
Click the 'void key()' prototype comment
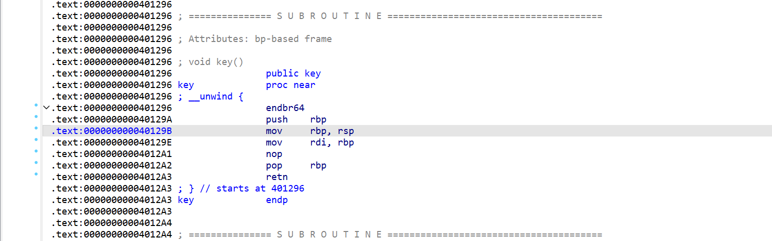216,62
